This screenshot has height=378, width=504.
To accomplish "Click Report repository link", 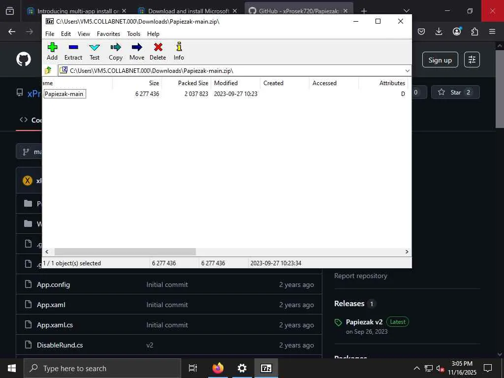I will point(361,276).
